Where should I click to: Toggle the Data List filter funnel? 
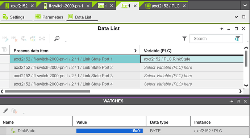click(x=184, y=39)
